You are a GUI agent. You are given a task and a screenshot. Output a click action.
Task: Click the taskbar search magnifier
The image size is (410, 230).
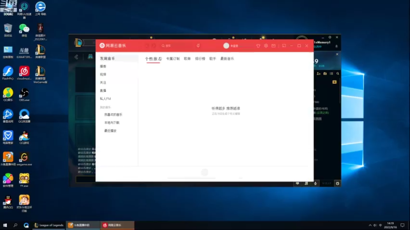[15, 225]
